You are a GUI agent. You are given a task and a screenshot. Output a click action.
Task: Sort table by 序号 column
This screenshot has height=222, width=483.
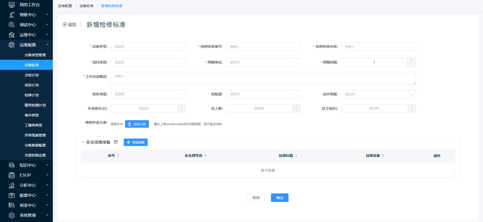(x=118, y=156)
